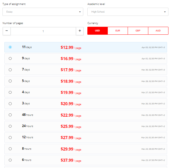Select the 11 days deadline radio button
The height and width of the screenshot is (168, 172).
(10, 47)
